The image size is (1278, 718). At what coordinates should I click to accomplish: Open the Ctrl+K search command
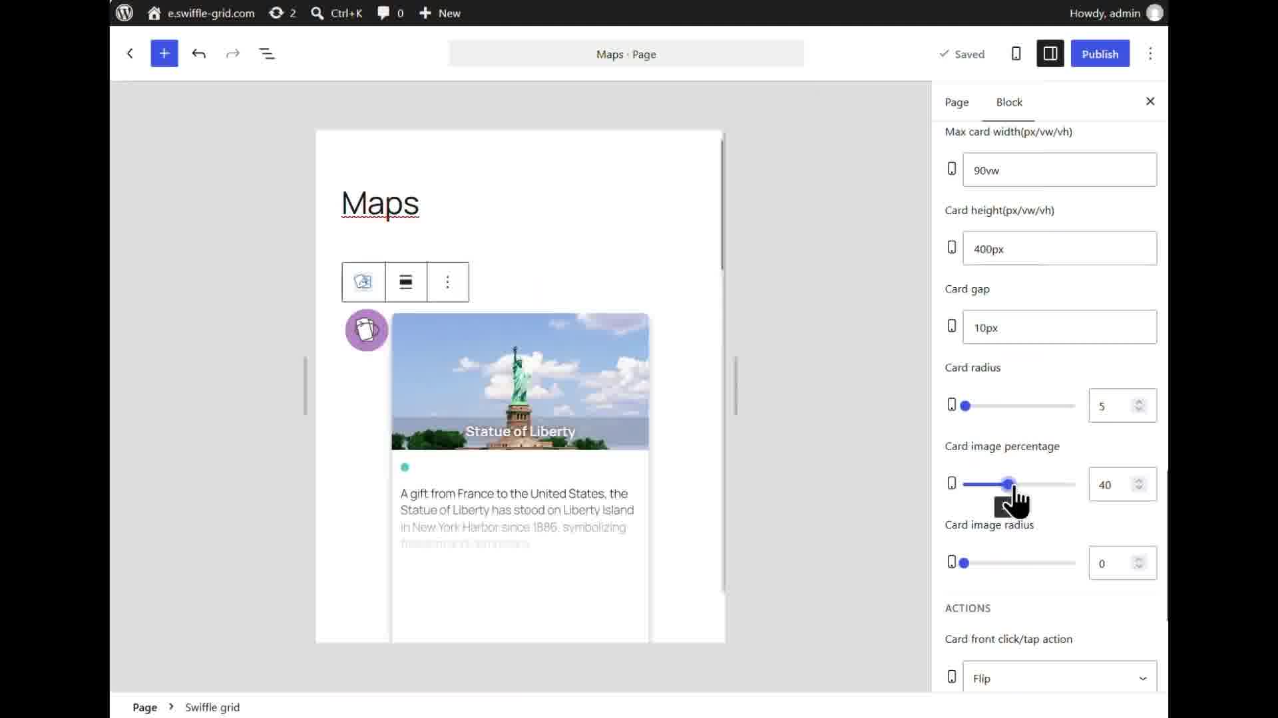(337, 13)
